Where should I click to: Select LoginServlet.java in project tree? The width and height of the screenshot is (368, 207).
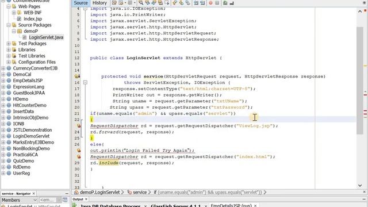[x=46, y=37]
